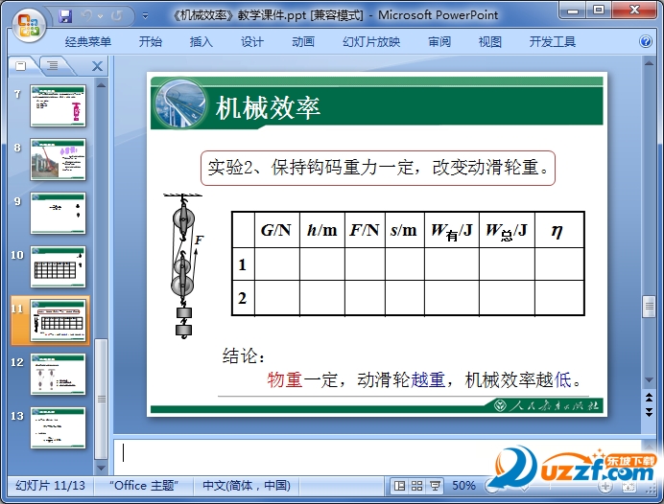Click the W有/J table header cell
The width and height of the screenshot is (664, 504).
pyautogui.click(x=452, y=230)
